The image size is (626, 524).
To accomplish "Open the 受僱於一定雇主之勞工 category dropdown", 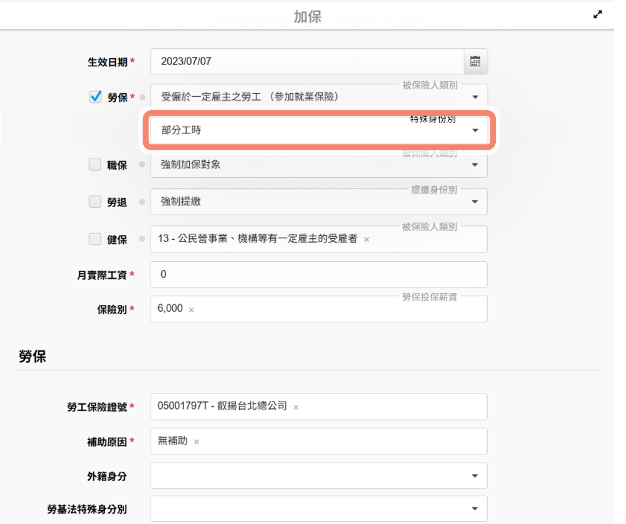I will tap(475, 97).
